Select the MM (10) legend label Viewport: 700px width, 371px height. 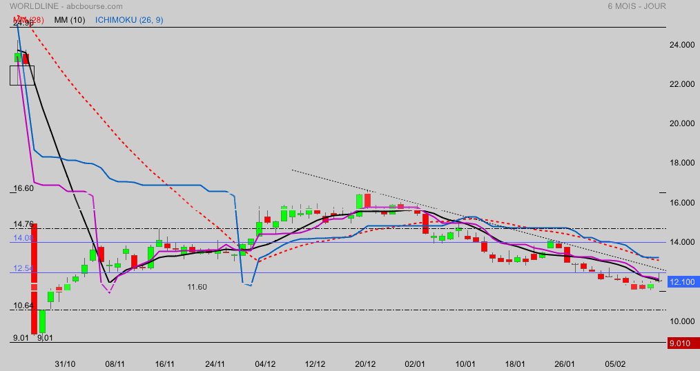tap(70, 20)
